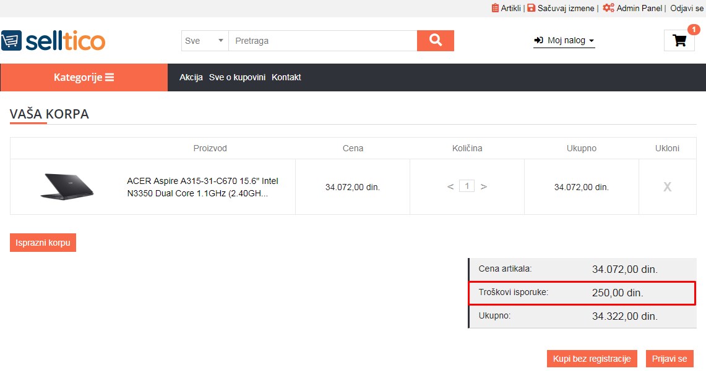Open the ACER Aspire A315-31-C670 product link
This screenshot has height=371, width=706.
coord(202,187)
